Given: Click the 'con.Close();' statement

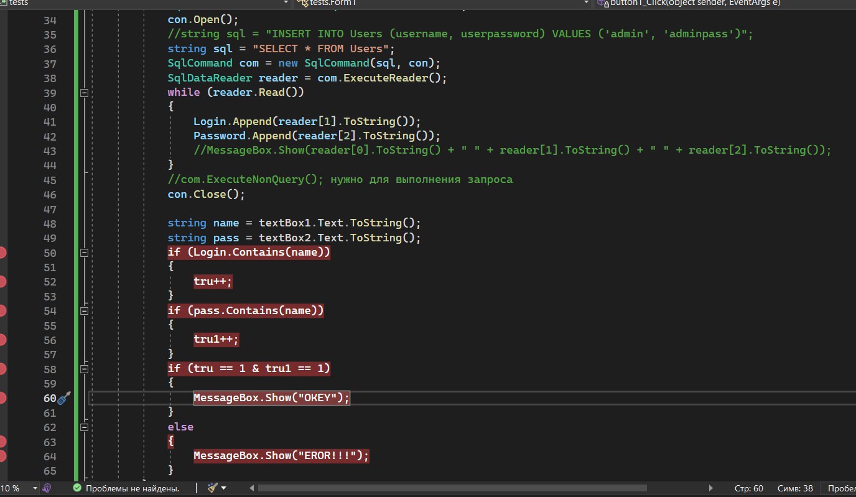Looking at the screenshot, I should point(206,194).
